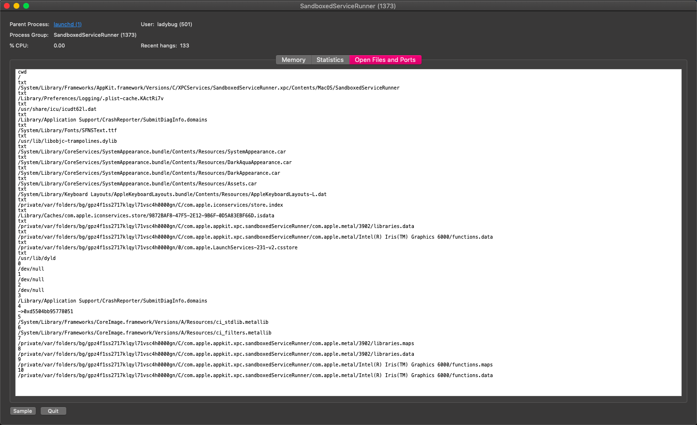Switch to the Memory tab
Screen dimensions: 697x425
click(293, 60)
